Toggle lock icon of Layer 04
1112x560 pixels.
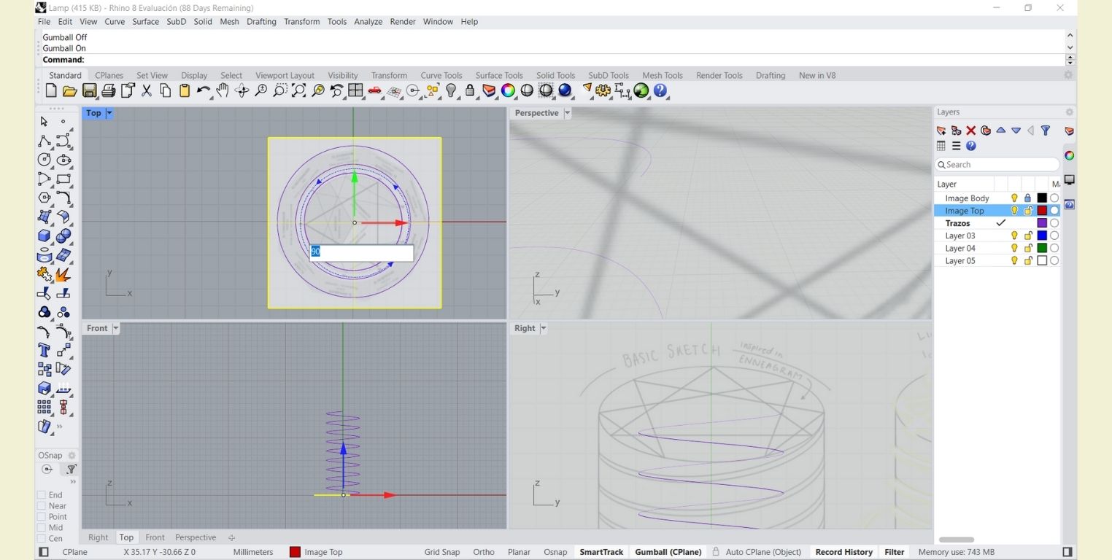[1028, 248]
